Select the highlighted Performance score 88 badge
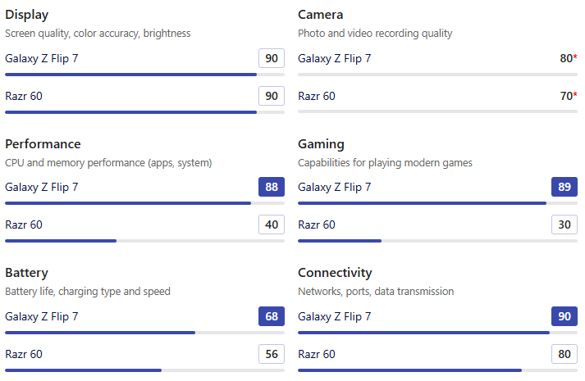The width and height of the screenshot is (585, 381). [x=272, y=187]
